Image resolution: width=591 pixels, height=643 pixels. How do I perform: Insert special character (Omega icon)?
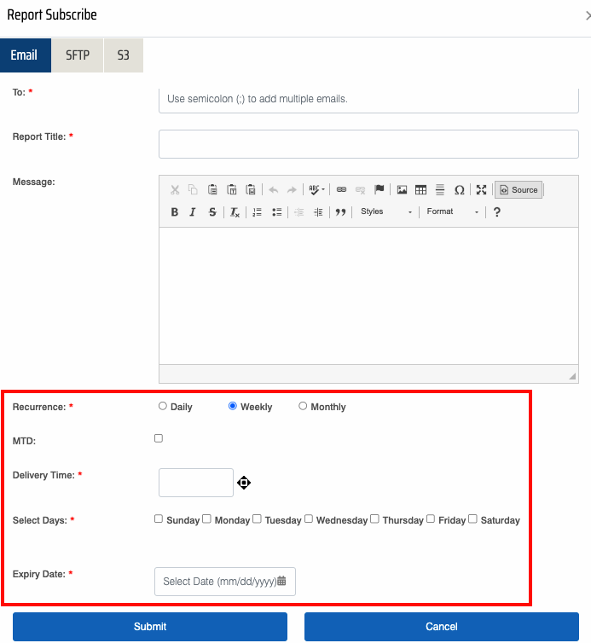point(459,190)
